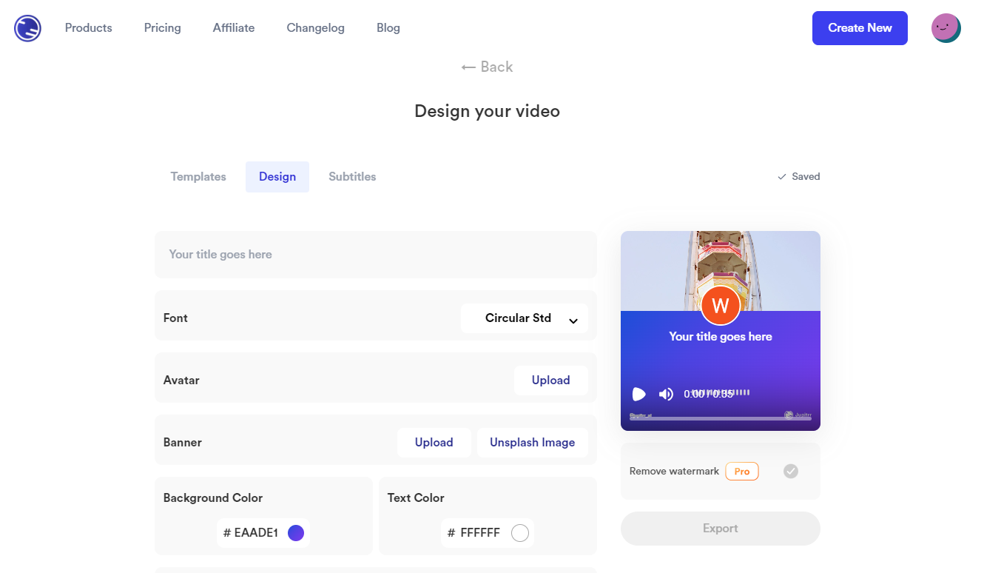Viewport: 984px width, 573px height.
Task: Open the Affiliate page
Action: [x=234, y=28]
